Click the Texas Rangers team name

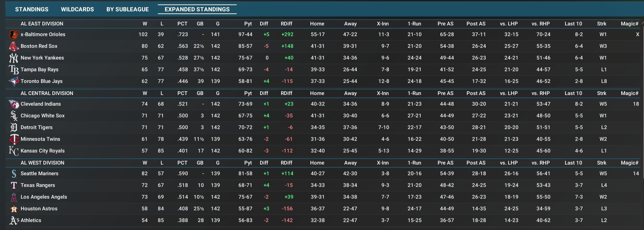pyautogui.click(x=38, y=185)
